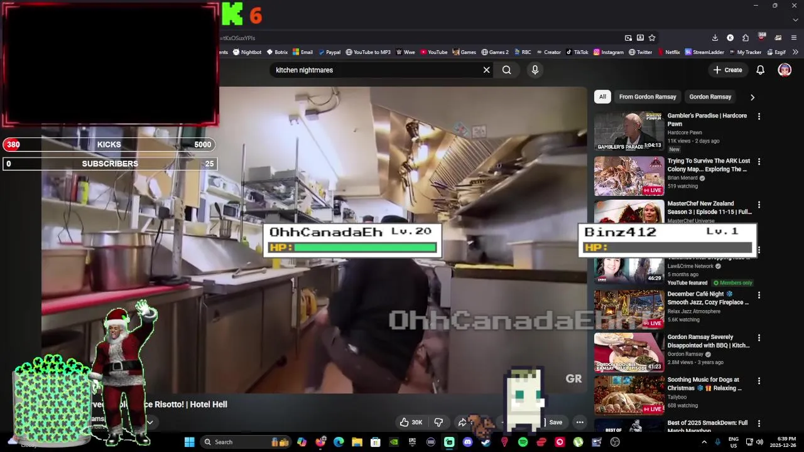This screenshot has height=452, width=804.
Task: Clear the YouTube search box text
Action: coord(486,70)
